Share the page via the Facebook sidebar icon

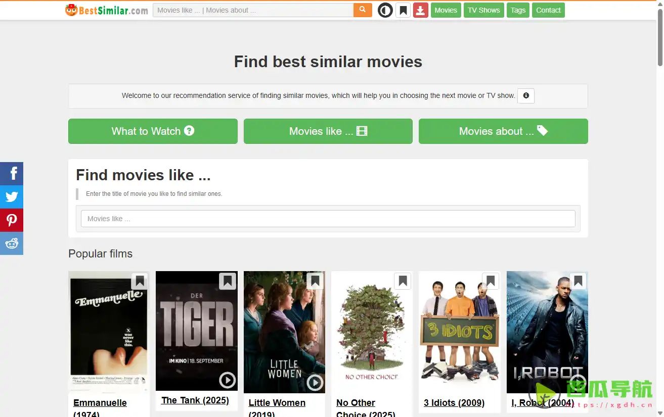(x=11, y=173)
